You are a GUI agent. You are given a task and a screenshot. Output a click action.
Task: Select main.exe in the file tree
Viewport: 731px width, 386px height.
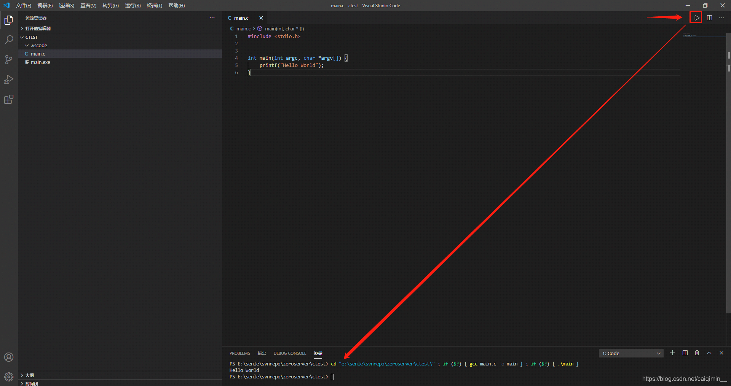click(x=120, y=62)
